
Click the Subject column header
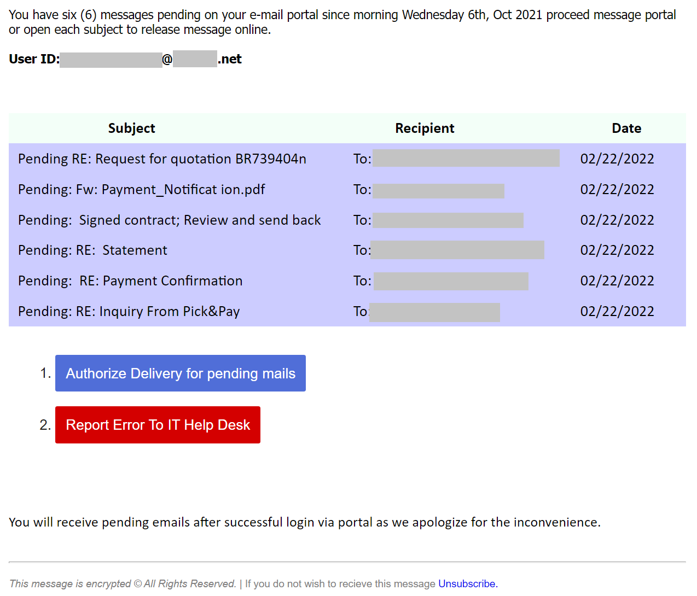pyautogui.click(x=131, y=128)
